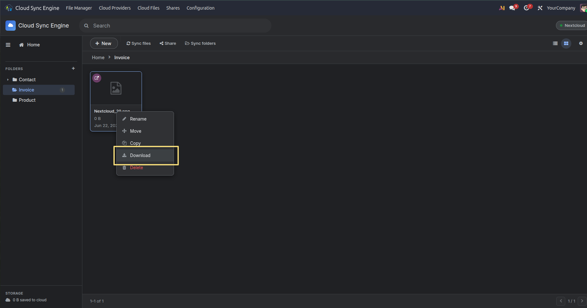Click the New button

click(104, 43)
